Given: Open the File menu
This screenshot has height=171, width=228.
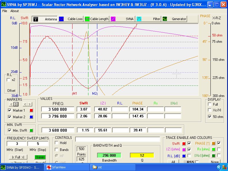Looking at the screenshot, I should pos(5,11).
